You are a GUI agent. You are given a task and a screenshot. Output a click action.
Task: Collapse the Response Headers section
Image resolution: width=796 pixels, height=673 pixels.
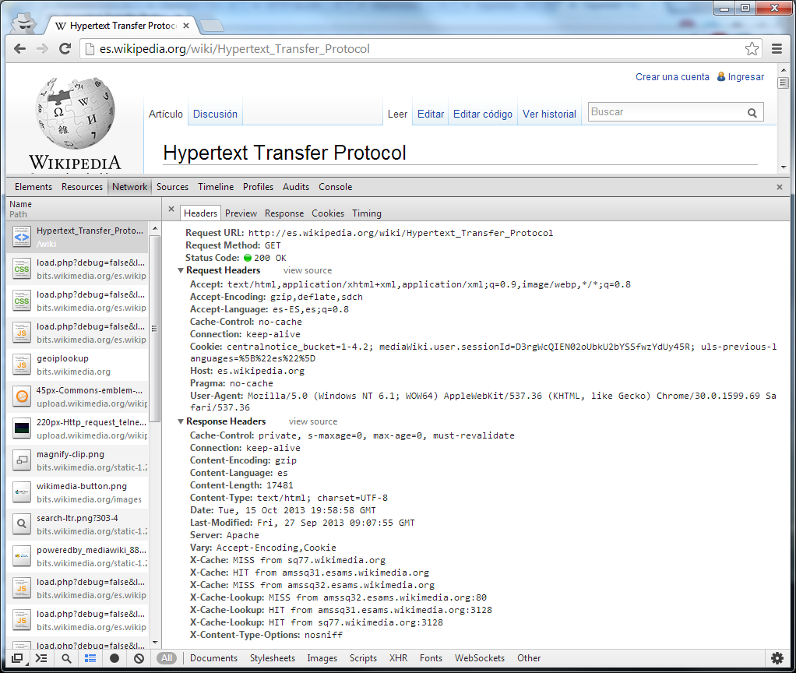(181, 421)
